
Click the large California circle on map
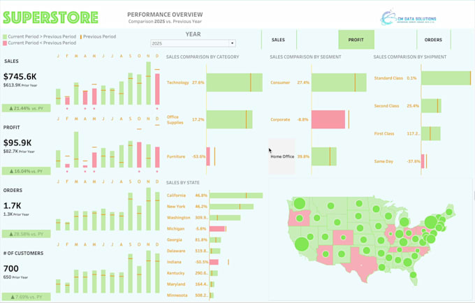tap(302, 244)
